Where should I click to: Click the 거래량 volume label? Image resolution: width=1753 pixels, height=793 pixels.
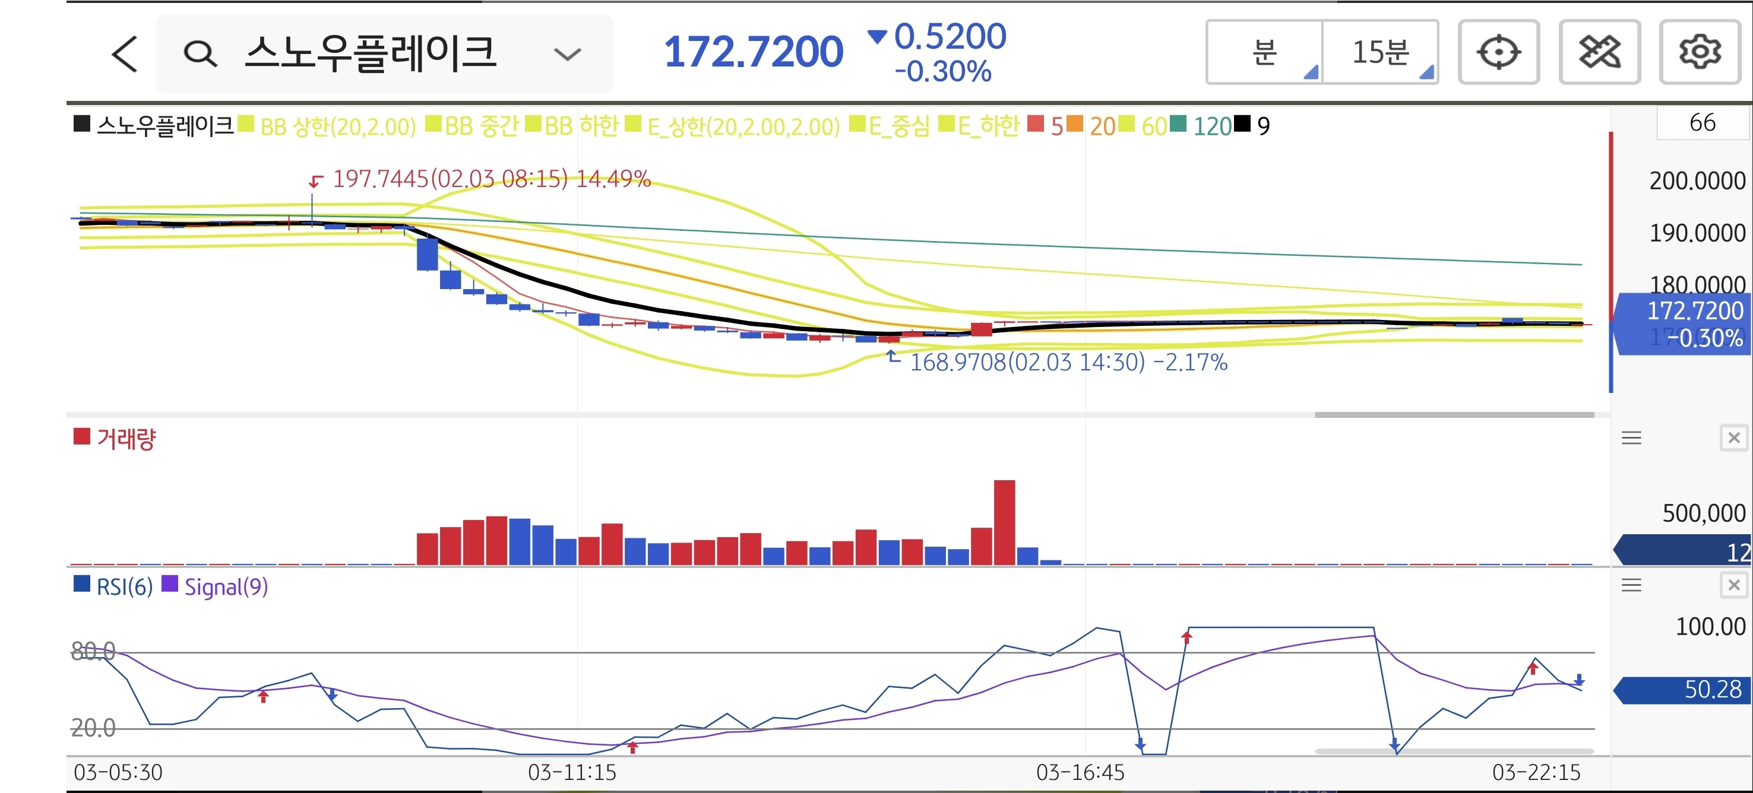(x=126, y=439)
